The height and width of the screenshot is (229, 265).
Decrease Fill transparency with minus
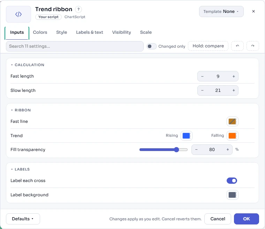(x=196, y=150)
